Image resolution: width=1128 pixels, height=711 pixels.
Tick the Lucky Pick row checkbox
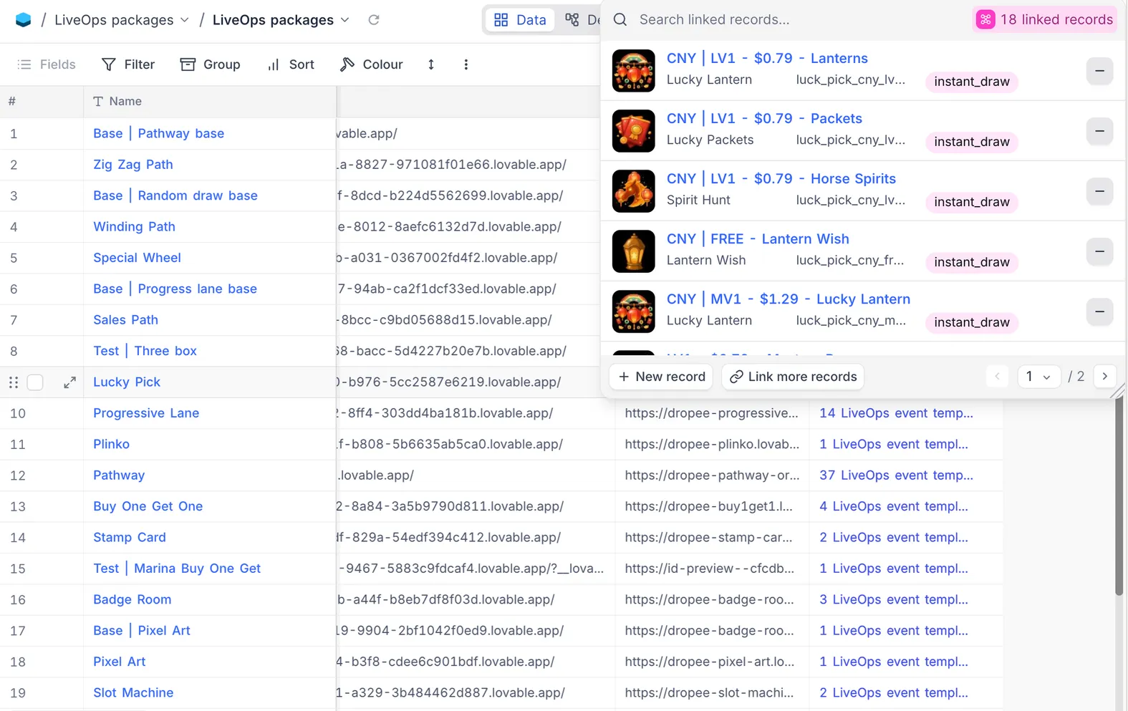coord(35,382)
